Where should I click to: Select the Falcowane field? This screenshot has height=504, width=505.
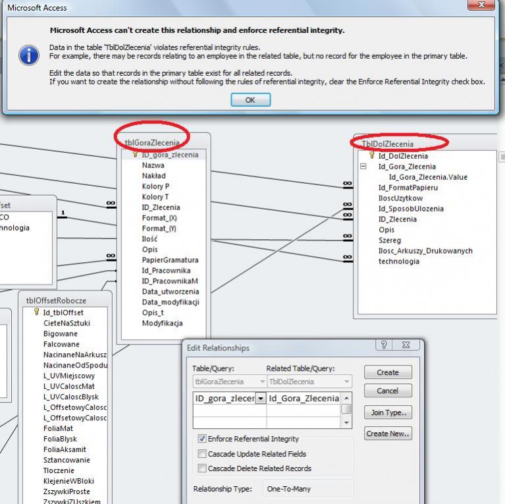pos(61,344)
